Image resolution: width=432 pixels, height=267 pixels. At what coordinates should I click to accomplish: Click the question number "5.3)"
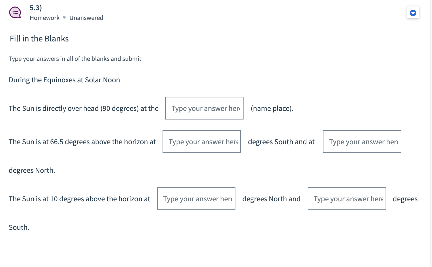point(36,8)
